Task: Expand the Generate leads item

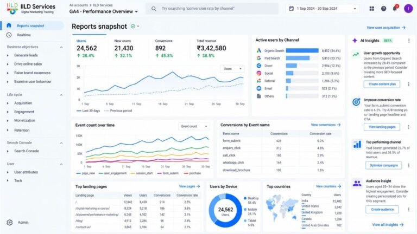Action: (x=8, y=55)
